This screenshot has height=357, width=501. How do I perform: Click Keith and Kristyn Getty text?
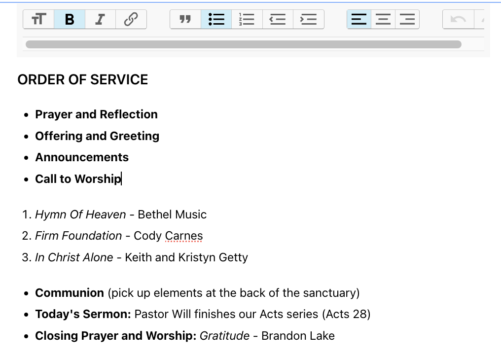click(x=186, y=257)
